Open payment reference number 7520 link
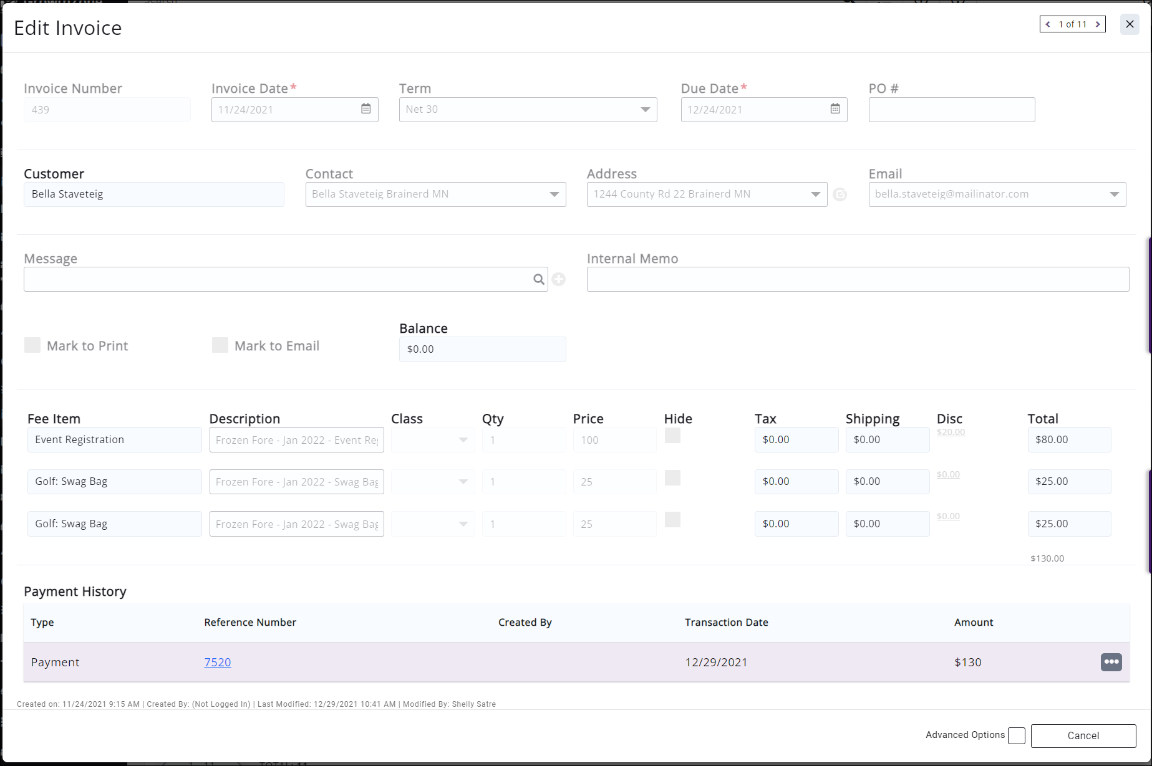 pos(218,662)
